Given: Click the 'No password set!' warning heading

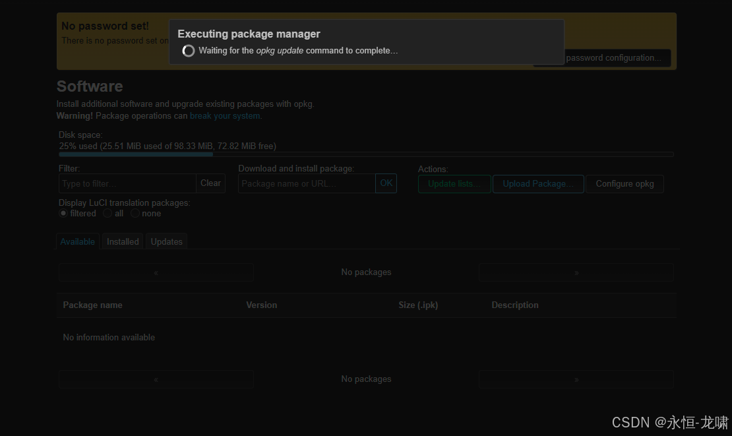Looking at the screenshot, I should 105,26.
